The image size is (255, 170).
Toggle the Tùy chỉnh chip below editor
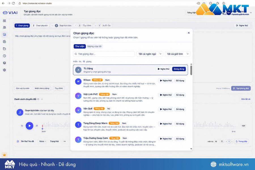59,88
